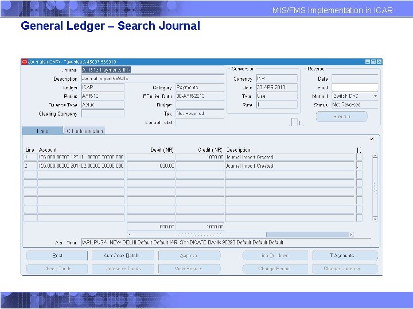The image size is (413, 309).
Task: Click the line number cell of line 2
Action: click(30, 165)
